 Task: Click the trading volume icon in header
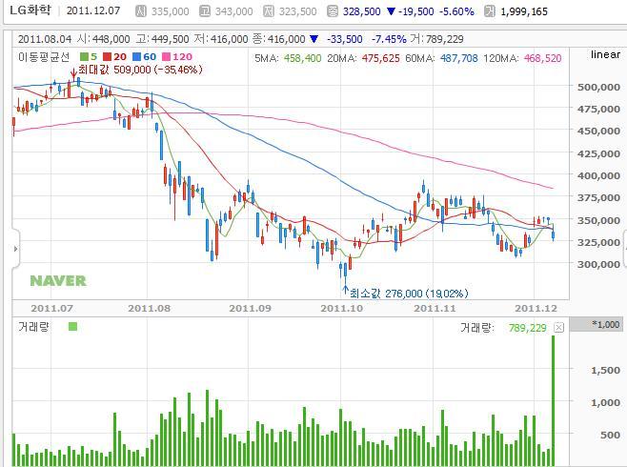[x=489, y=11]
